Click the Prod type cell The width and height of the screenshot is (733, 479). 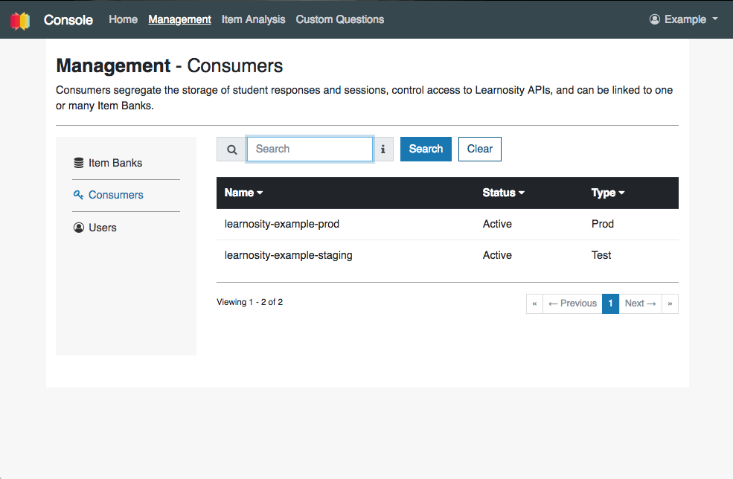click(603, 224)
